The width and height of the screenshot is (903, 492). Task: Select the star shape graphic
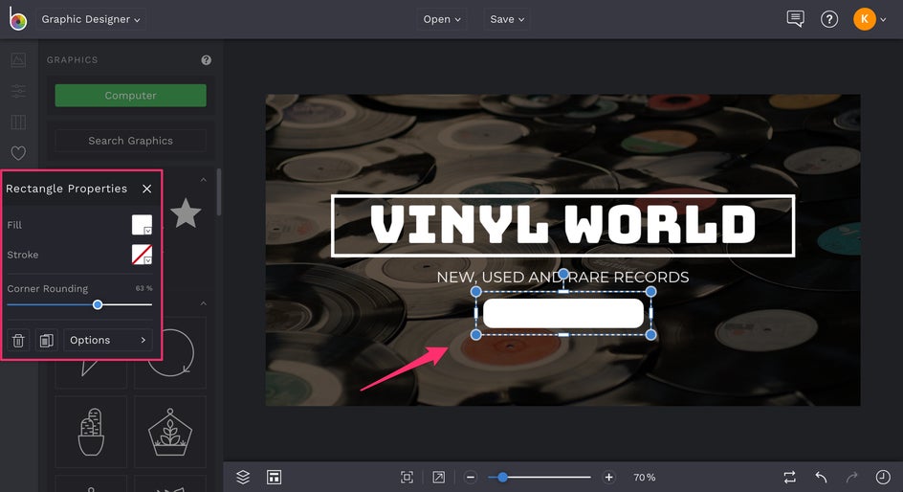pos(186,212)
